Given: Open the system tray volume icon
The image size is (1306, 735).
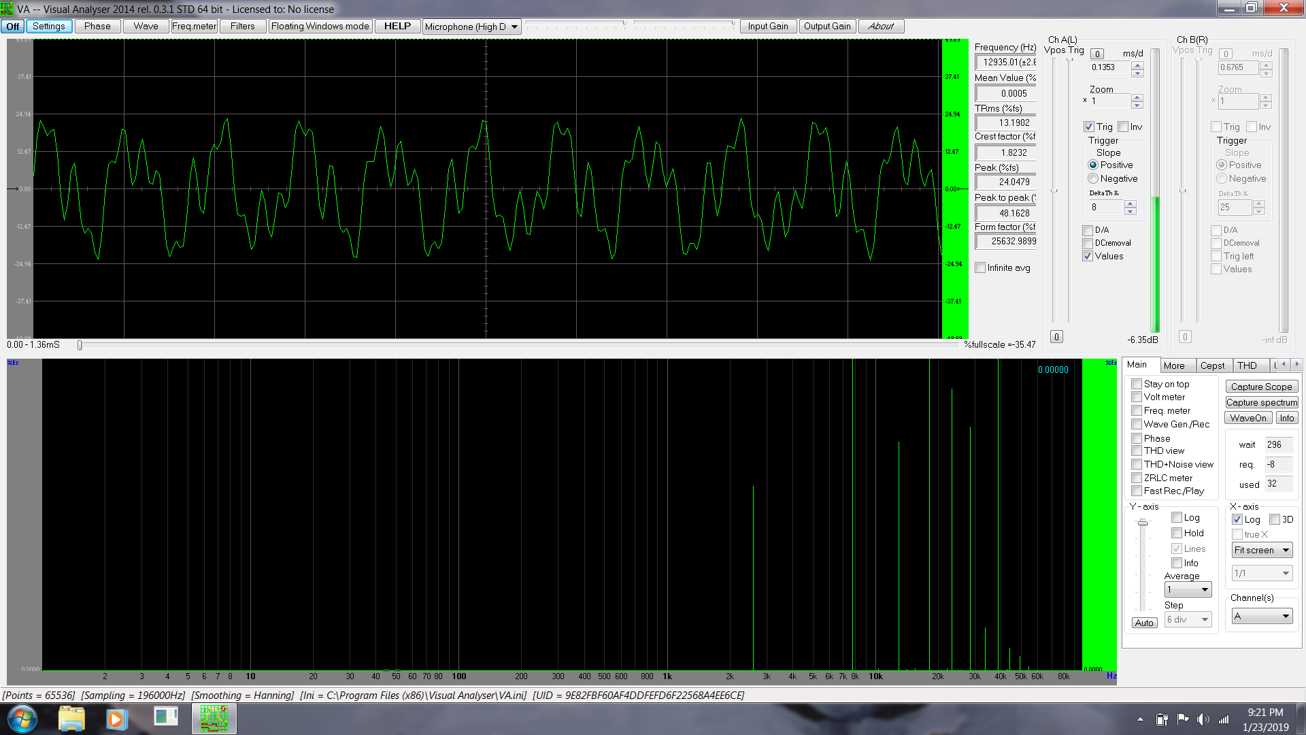Looking at the screenshot, I should tap(1203, 719).
